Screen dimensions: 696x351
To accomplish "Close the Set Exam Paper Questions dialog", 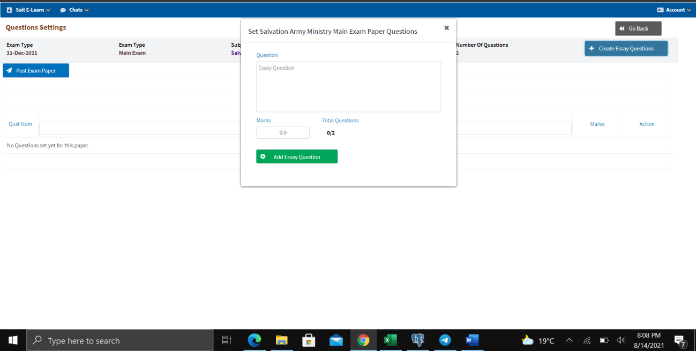I will (x=446, y=28).
